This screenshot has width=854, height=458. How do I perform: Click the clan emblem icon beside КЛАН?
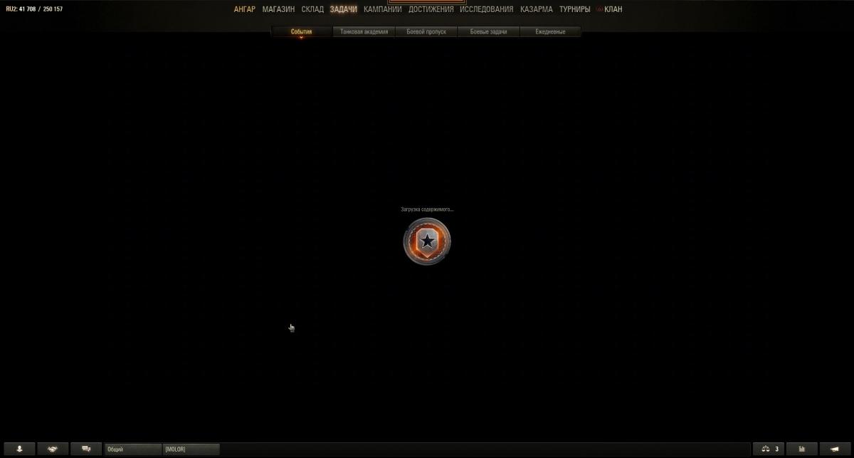(x=599, y=9)
